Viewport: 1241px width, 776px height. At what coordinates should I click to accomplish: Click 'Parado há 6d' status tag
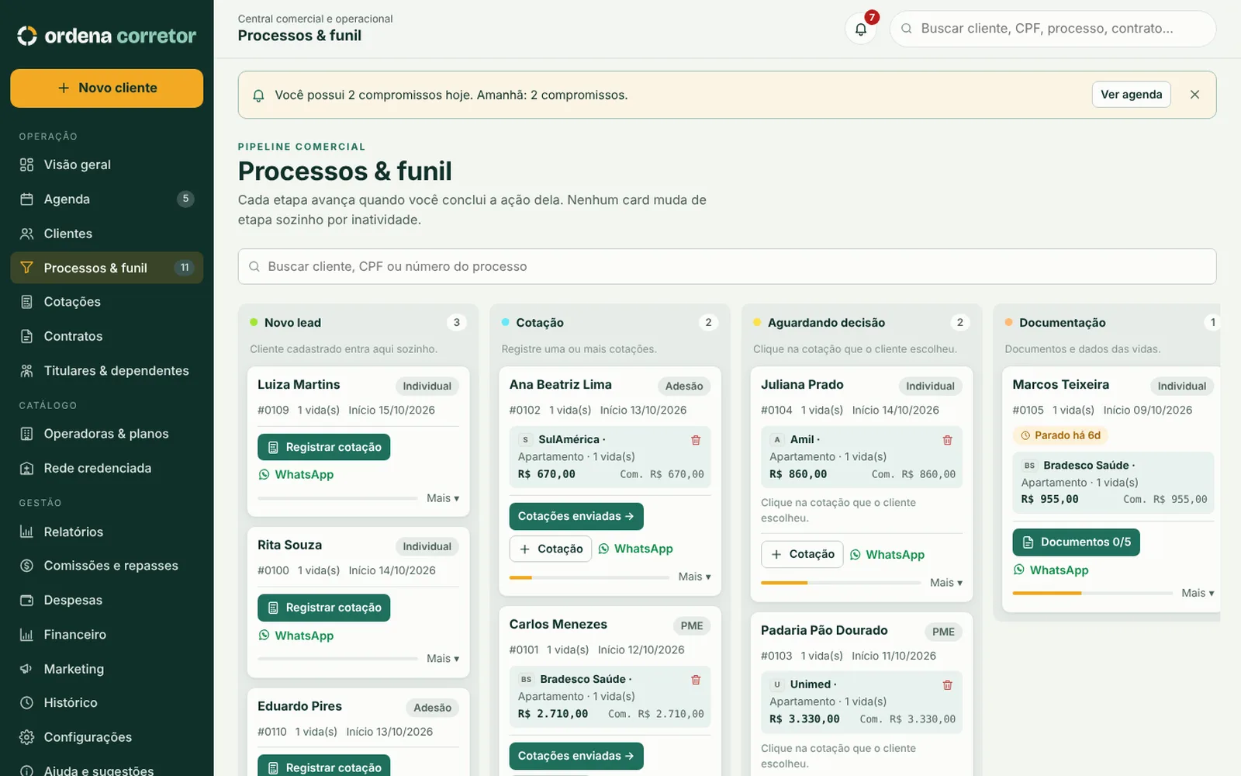pyautogui.click(x=1060, y=435)
